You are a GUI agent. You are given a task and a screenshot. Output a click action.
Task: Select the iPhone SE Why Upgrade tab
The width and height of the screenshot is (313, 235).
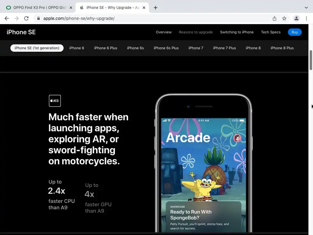tap(112, 8)
